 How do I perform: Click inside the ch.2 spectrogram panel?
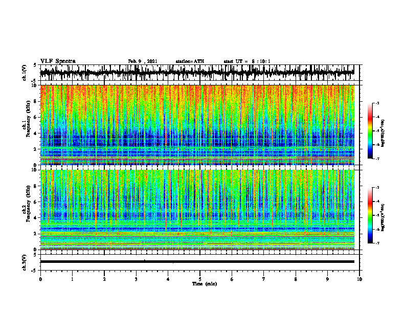(197, 210)
